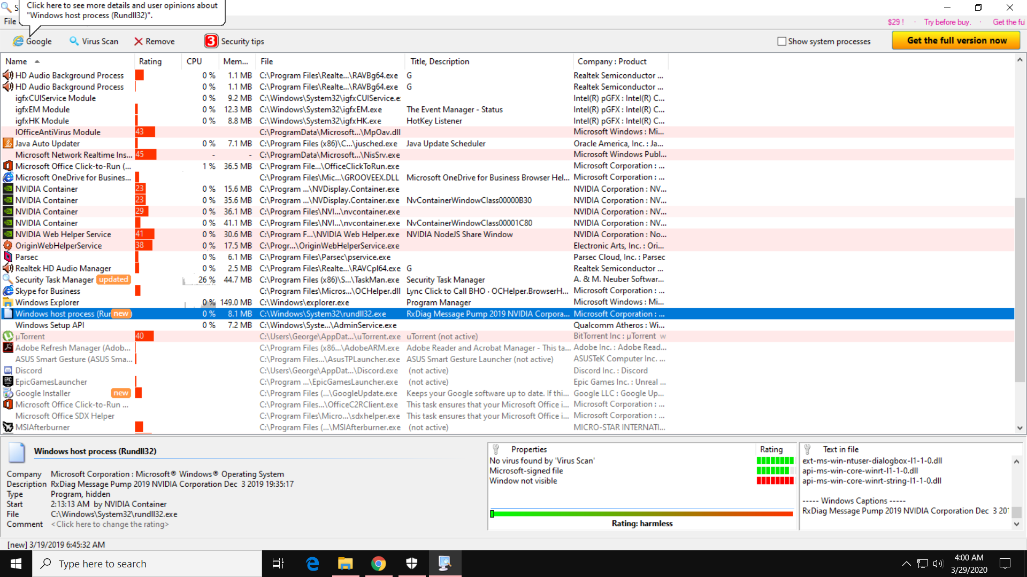Sort by the Name column header
The image size is (1027, 577).
pos(67,61)
